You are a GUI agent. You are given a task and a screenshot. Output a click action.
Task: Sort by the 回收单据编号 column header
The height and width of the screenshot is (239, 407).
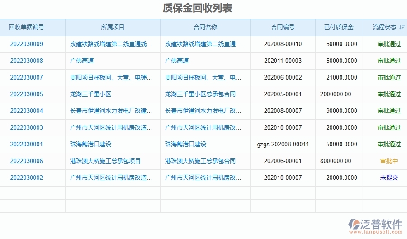click(x=26, y=28)
